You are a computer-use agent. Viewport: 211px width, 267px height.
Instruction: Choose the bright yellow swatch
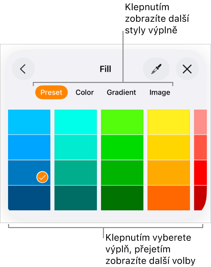coord(169,122)
